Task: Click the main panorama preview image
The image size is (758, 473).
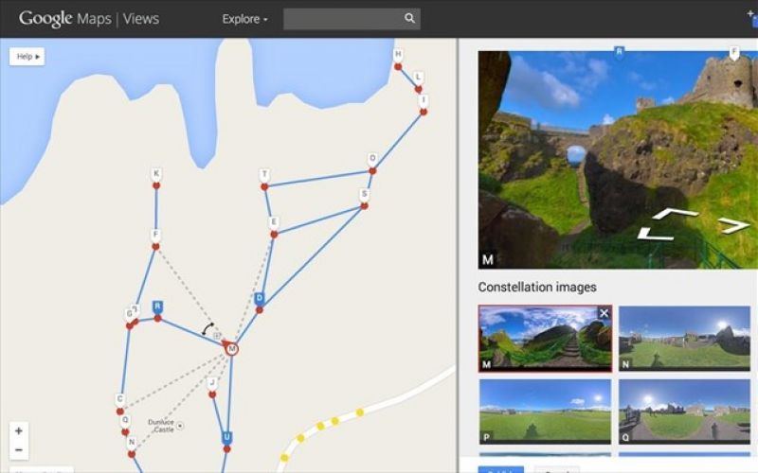Action: (618, 160)
